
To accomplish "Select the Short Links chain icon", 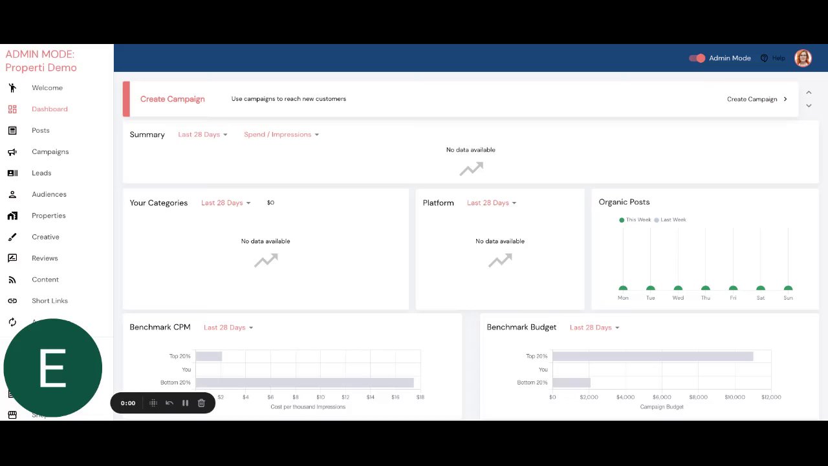I will [x=12, y=301].
